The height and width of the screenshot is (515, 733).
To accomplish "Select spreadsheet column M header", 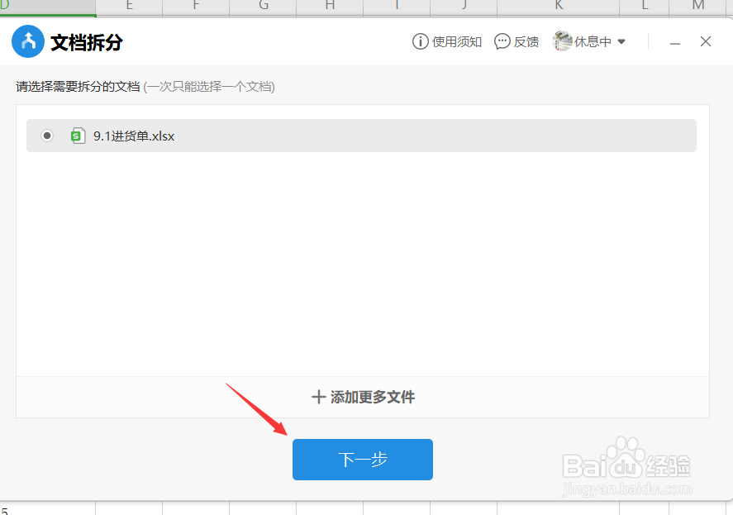I will pyautogui.click(x=698, y=6).
